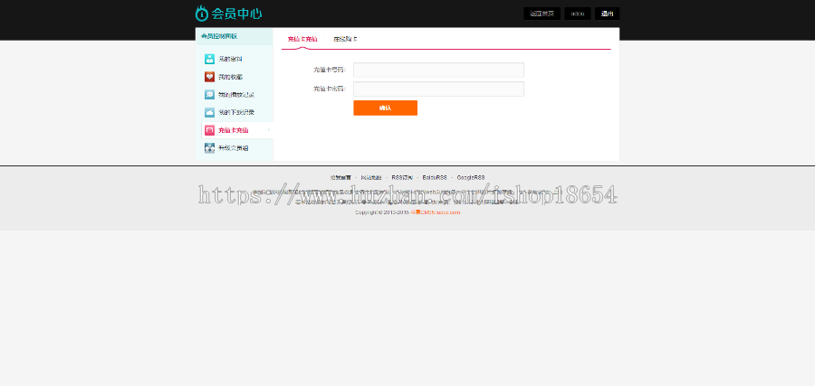Click the first bold footer link
Viewport: 815px width, 386px height.
pos(340,177)
